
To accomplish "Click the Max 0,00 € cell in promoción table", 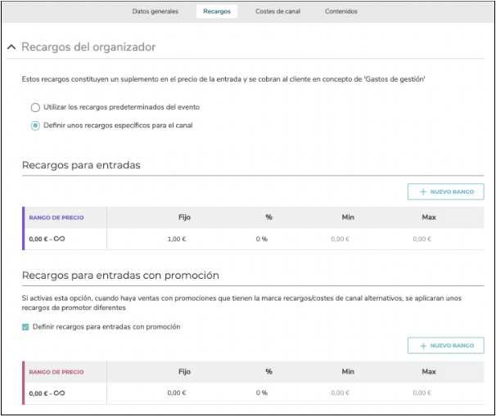I will coord(422,393).
